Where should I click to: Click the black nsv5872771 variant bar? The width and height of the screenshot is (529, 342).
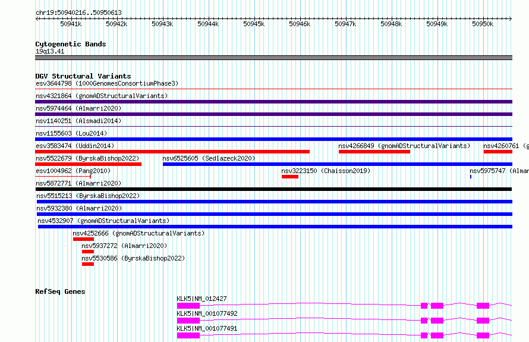point(273,189)
